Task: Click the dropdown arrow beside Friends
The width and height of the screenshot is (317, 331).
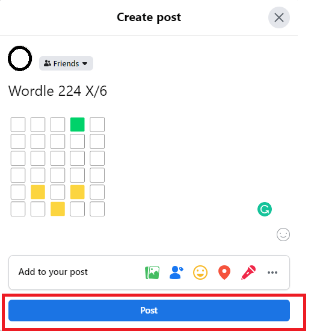Action: pyautogui.click(x=85, y=63)
